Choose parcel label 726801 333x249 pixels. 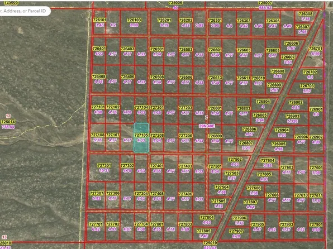(x=215, y=108)
